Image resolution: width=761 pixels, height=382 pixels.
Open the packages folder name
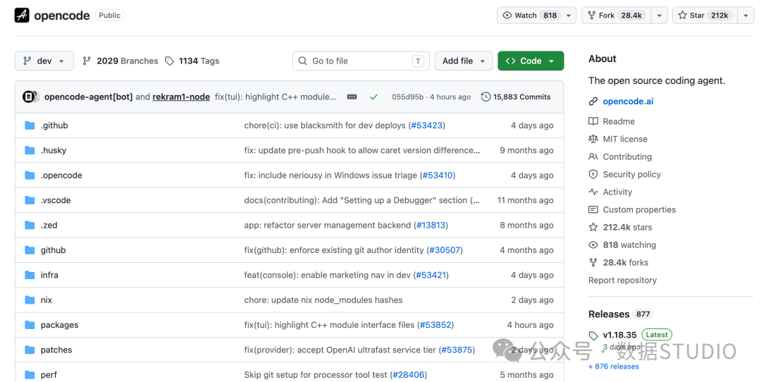pyautogui.click(x=59, y=325)
